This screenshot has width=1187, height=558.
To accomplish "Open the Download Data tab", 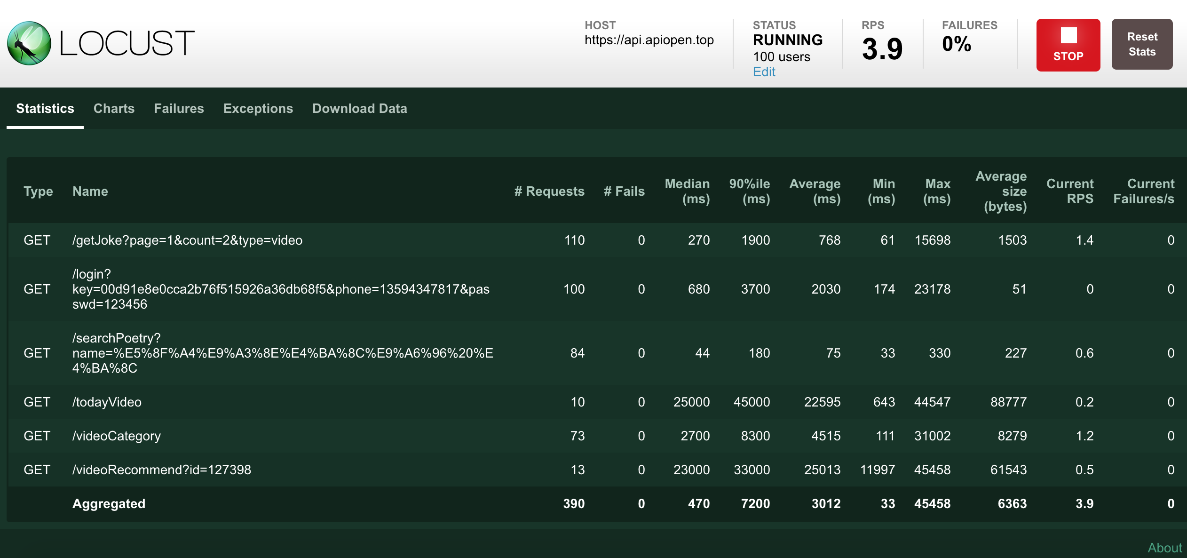I will click(360, 109).
